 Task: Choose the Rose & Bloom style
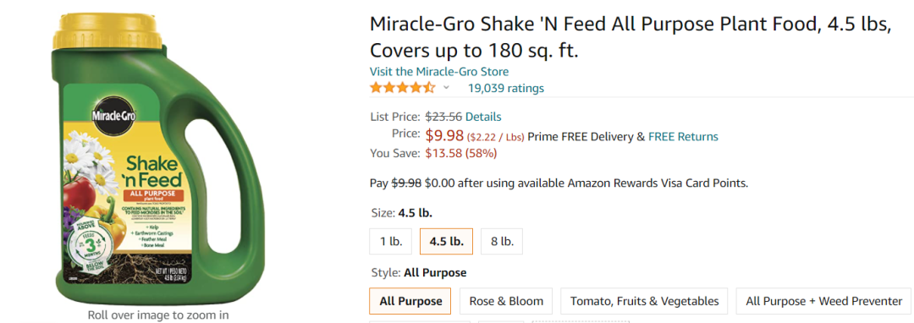point(506,301)
